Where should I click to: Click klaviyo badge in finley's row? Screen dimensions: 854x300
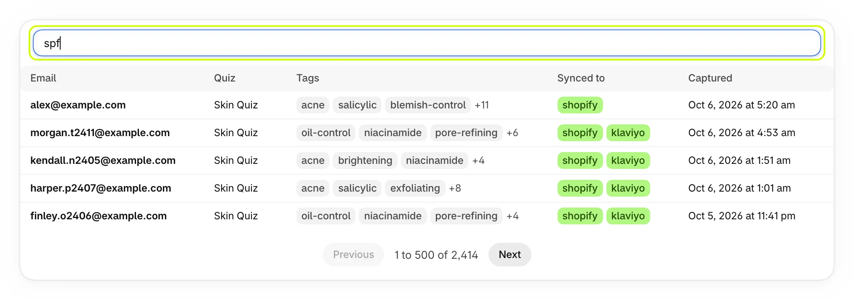tap(628, 216)
